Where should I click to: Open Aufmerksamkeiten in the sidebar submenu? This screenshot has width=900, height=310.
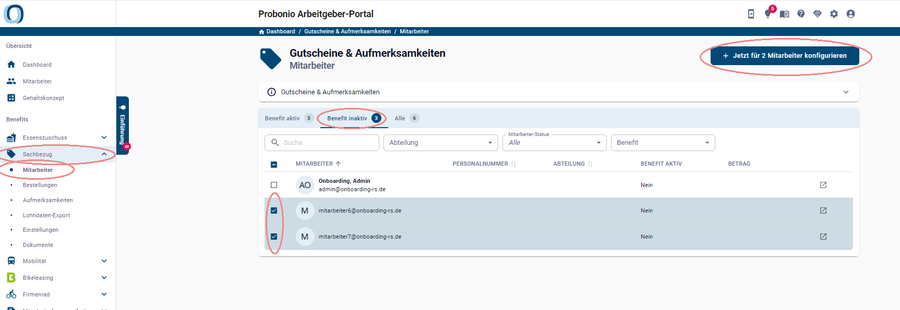pos(48,200)
